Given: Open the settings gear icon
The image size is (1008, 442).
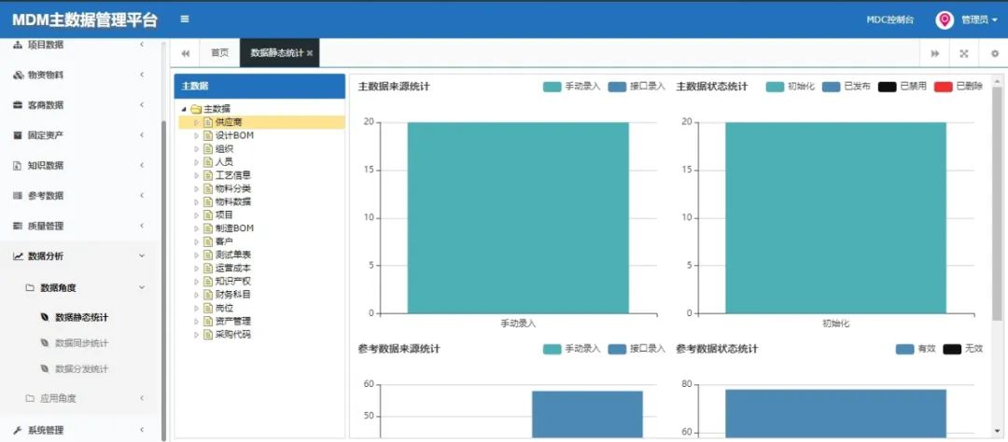Looking at the screenshot, I should pyautogui.click(x=995, y=53).
